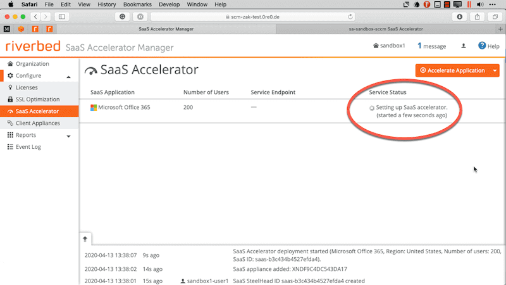Click the Number of Users column header
The height and width of the screenshot is (285, 506).
coord(206,92)
